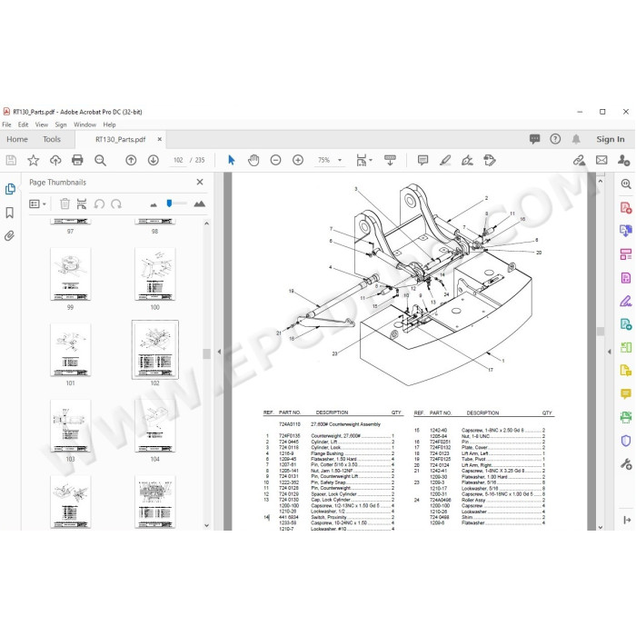Switch to the Tools tab
This screenshot has width=636, height=636.
pyautogui.click(x=52, y=139)
